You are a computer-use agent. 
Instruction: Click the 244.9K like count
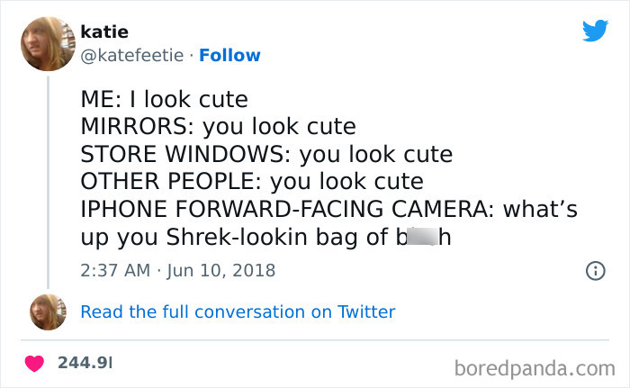point(85,363)
